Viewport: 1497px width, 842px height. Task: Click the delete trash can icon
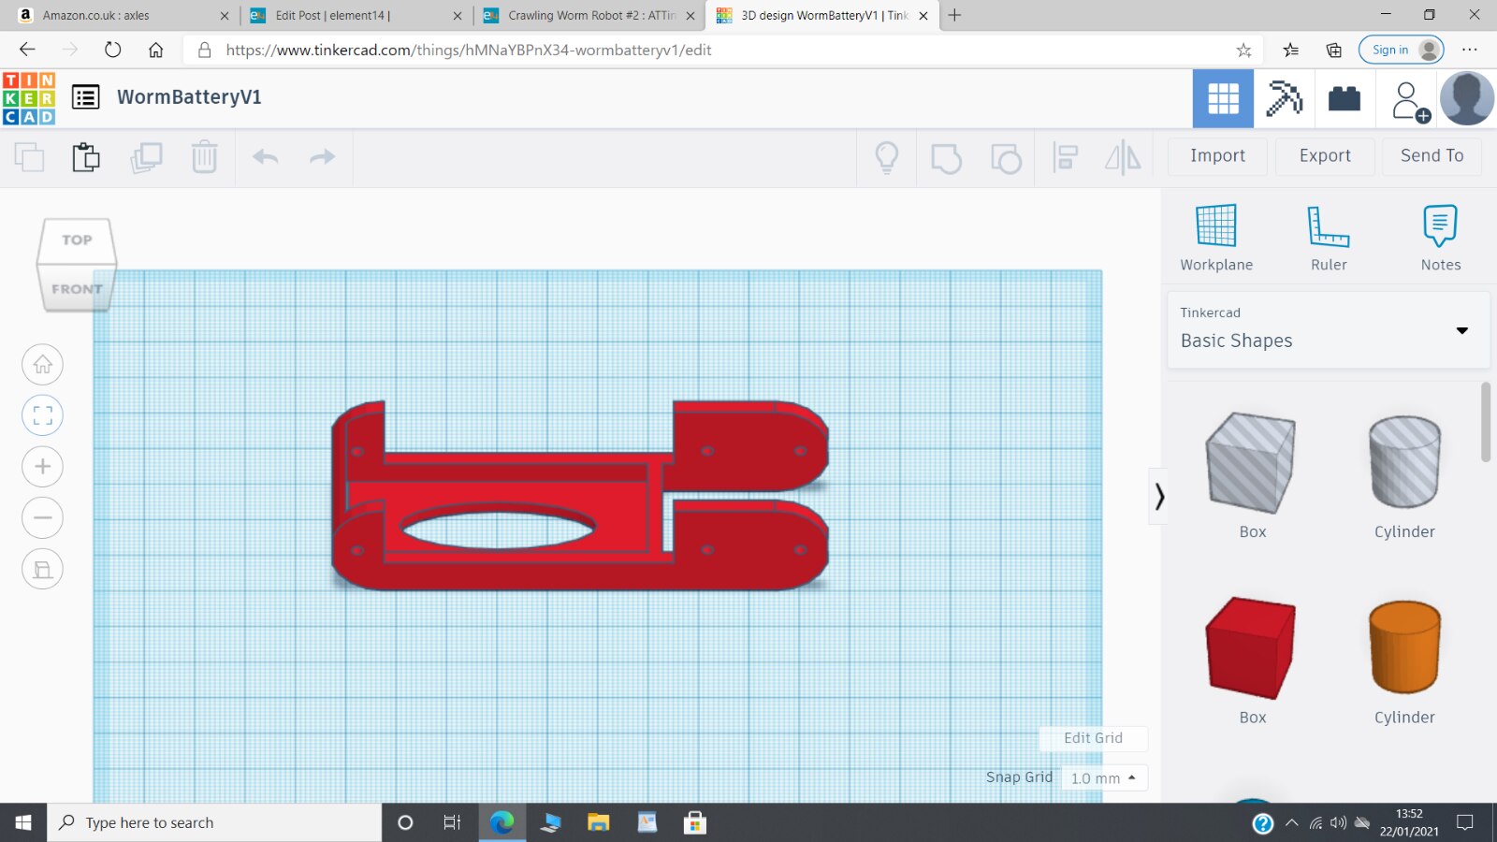pyautogui.click(x=204, y=156)
